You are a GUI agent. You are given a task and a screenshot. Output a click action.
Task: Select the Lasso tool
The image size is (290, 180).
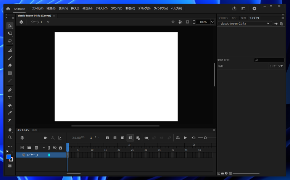pos(10,41)
